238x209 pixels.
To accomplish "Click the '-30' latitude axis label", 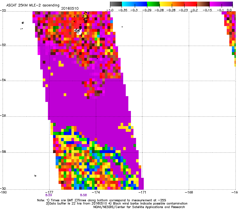I will click(x=3, y=188).
